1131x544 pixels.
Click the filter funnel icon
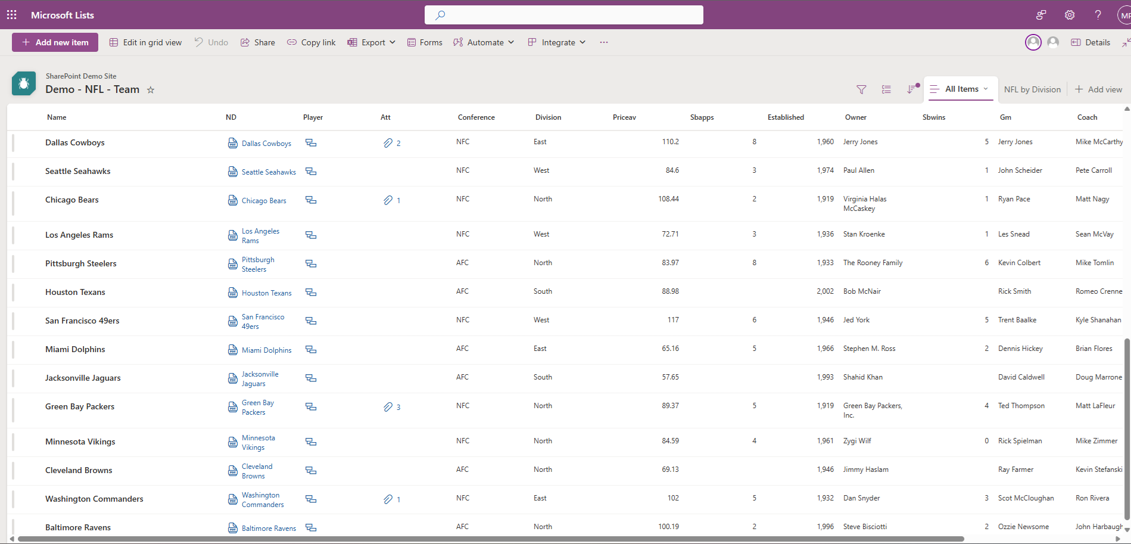[x=861, y=89]
